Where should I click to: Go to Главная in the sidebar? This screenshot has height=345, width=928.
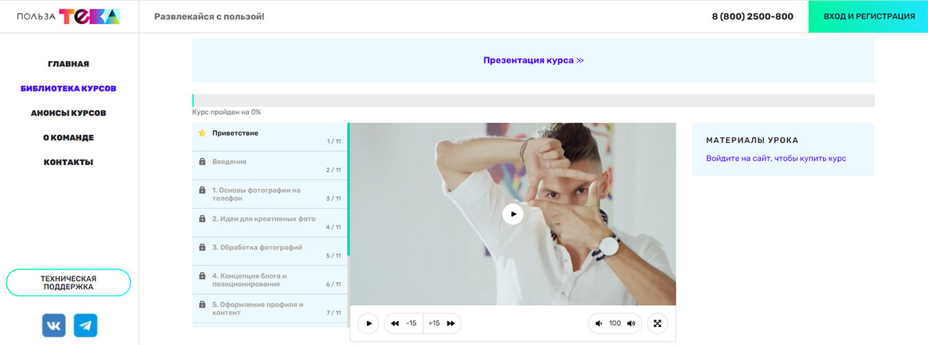69,64
